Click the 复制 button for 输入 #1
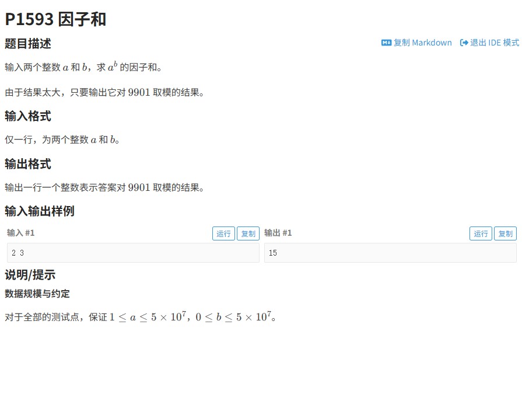The width and height of the screenshot is (522, 415). pyautogui.click(x=248, y=233)
